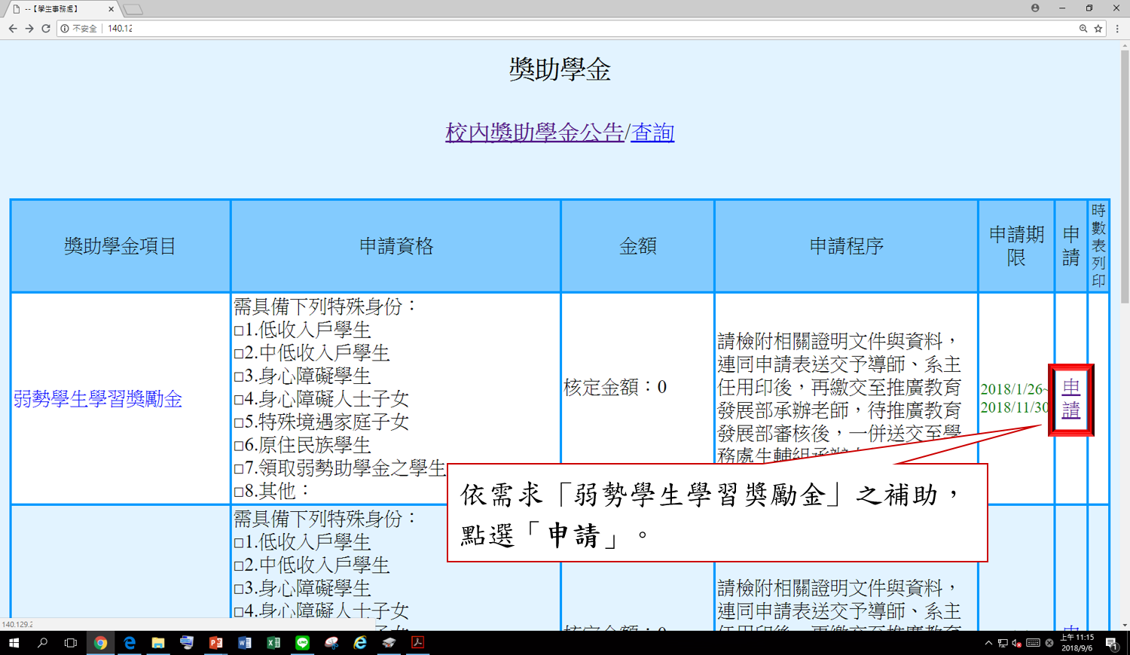Open the 查詢 link
Image resolution: width=1130 pixels, height=655 pixels.
(x=652, y=133)
